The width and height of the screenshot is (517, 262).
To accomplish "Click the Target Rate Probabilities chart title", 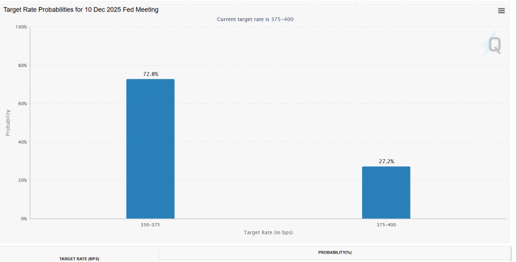I will click(81, 10).
